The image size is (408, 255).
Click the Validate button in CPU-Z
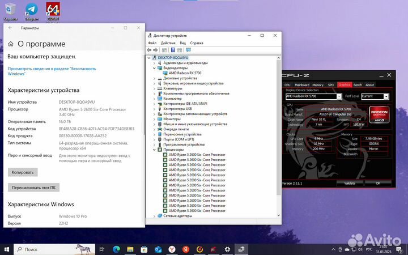350,184
